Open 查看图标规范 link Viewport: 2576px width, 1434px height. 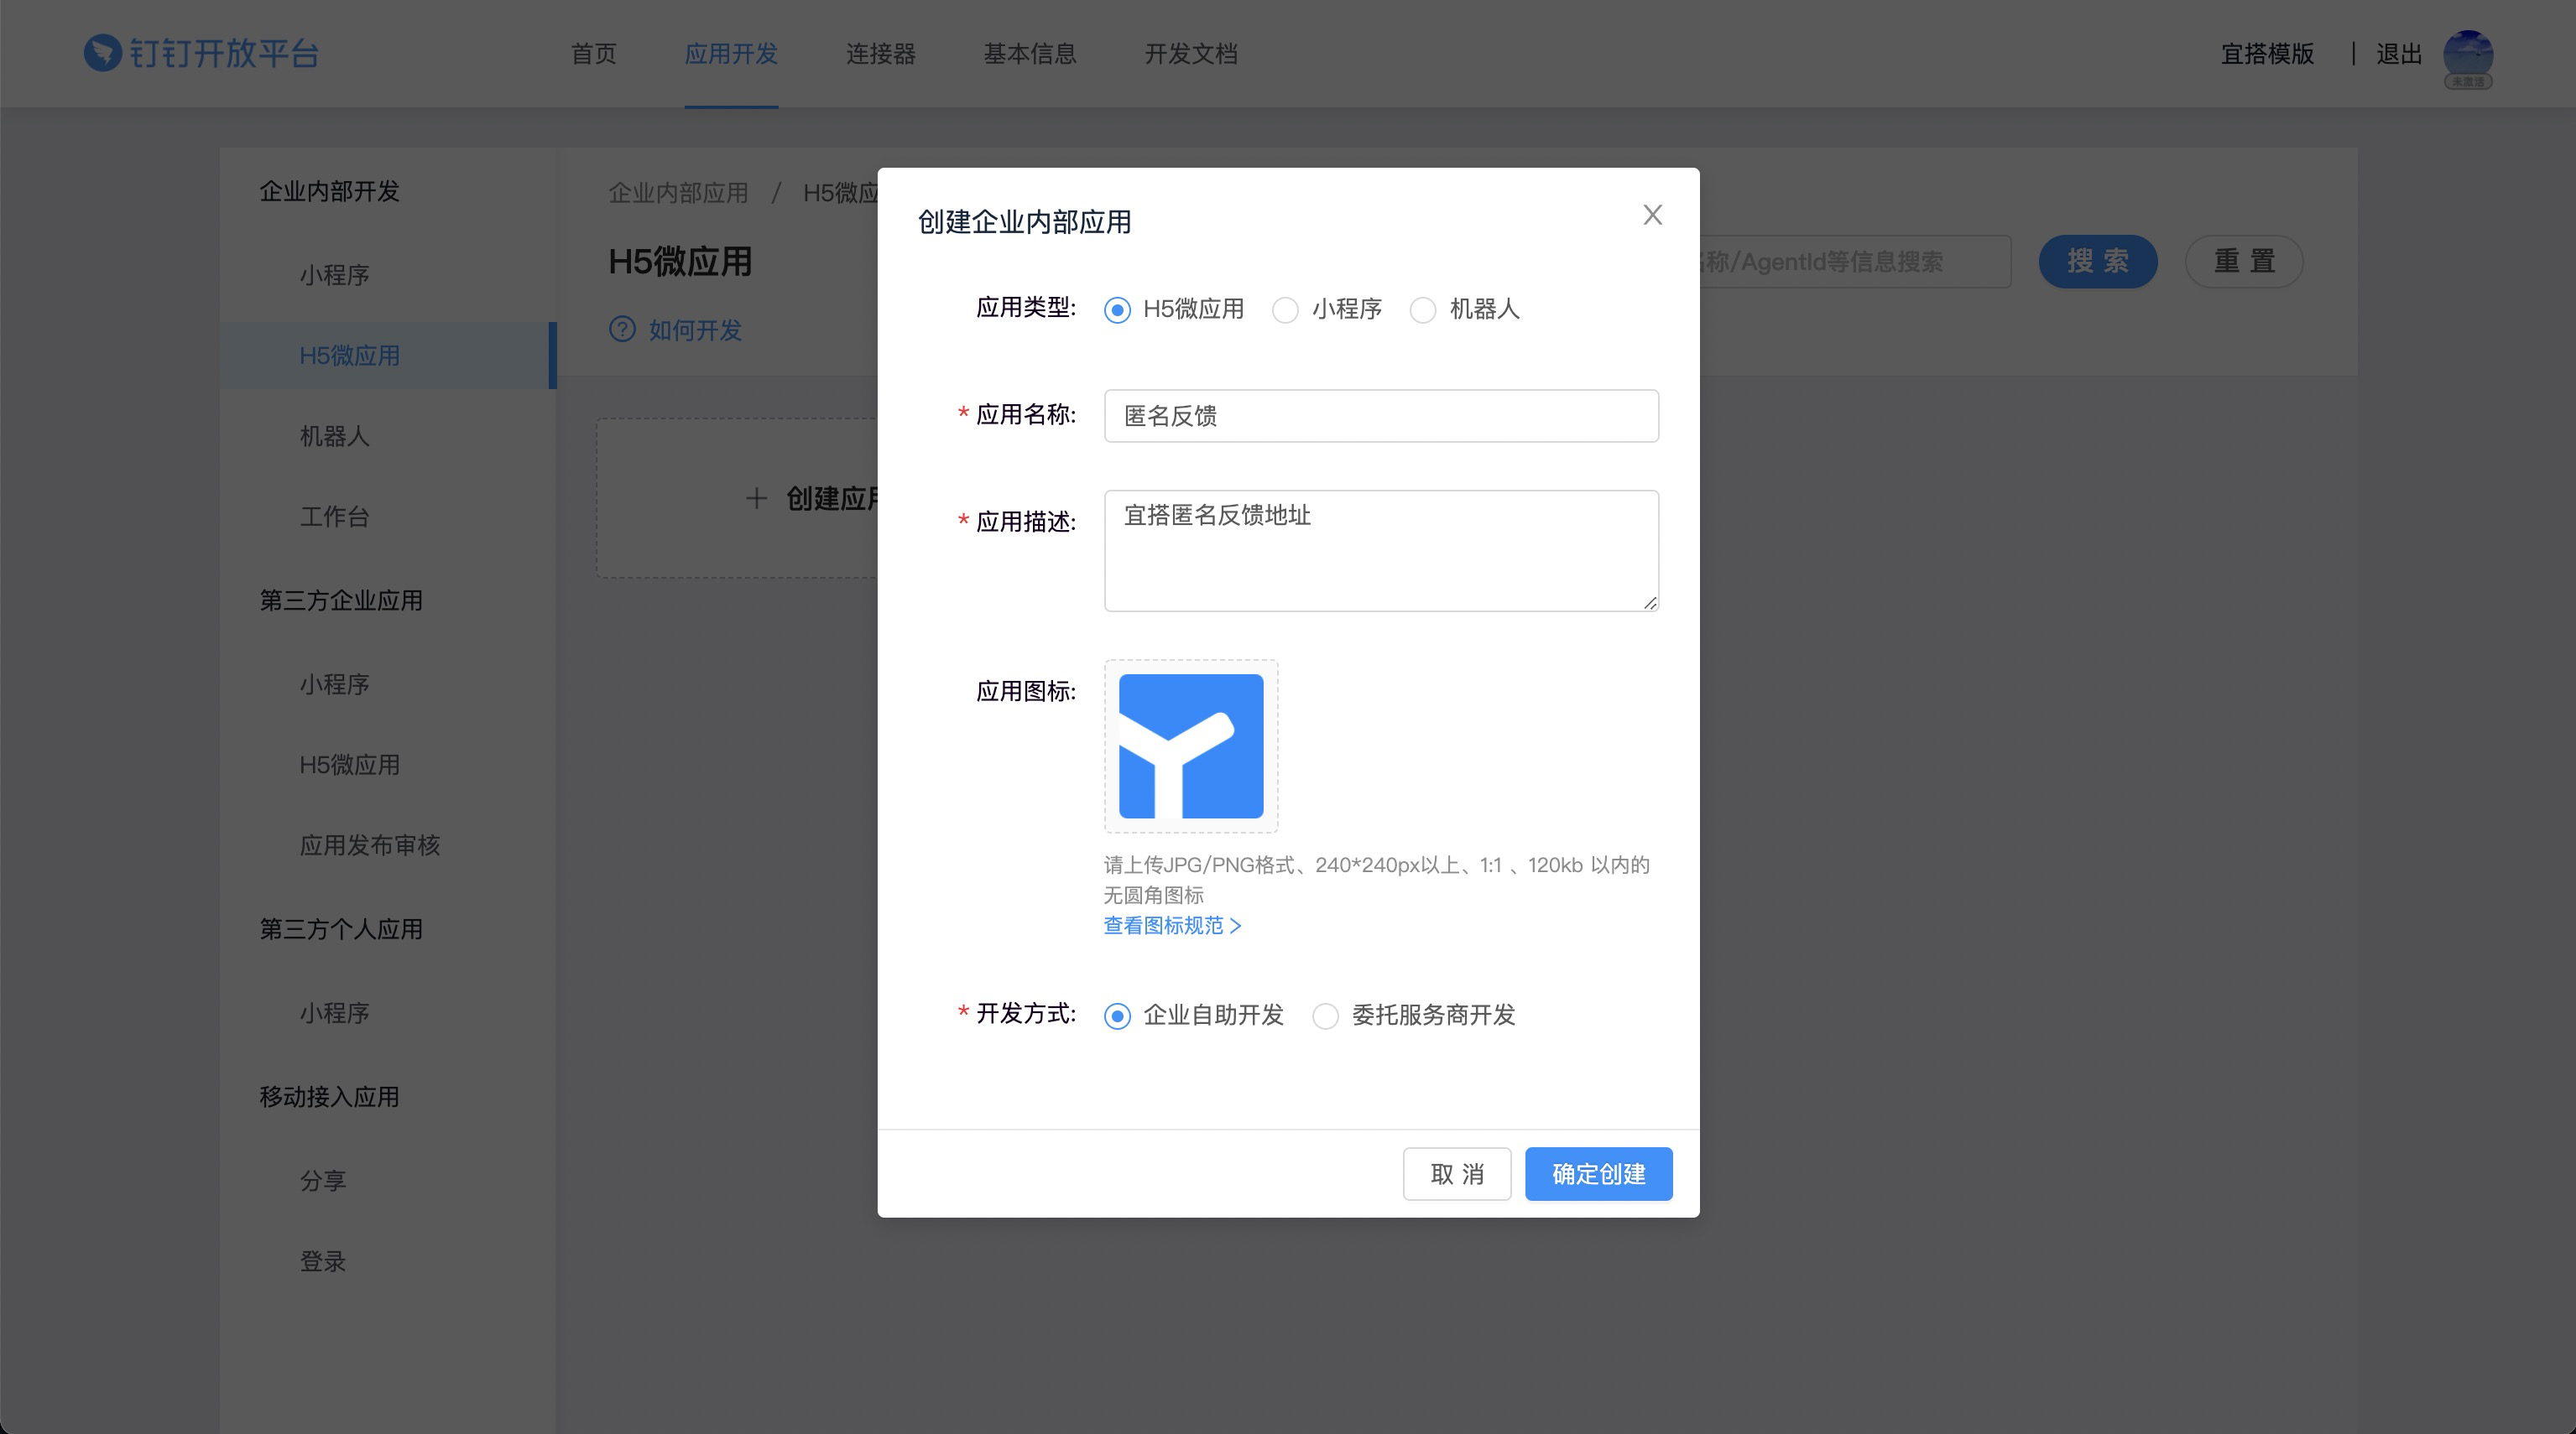point(1172,925)
